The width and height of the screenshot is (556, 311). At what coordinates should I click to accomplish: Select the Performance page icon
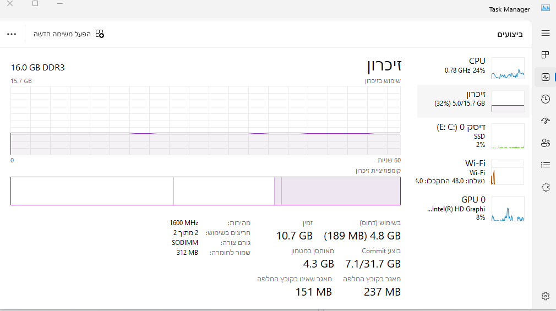coord(546,77)
